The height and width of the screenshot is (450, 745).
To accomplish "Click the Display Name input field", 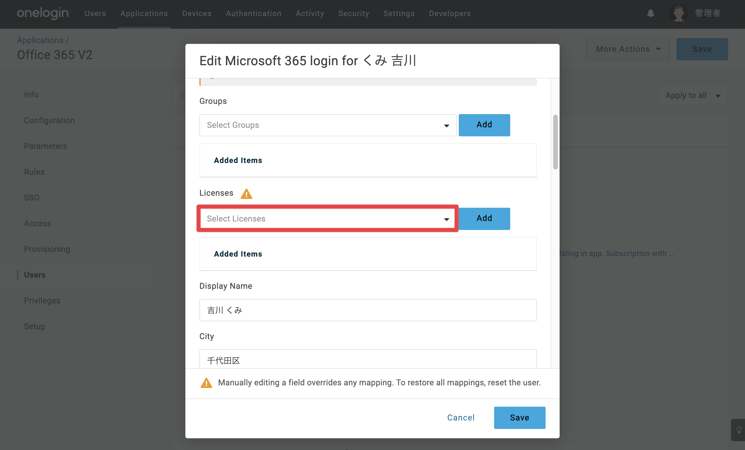I will point(368,310).
